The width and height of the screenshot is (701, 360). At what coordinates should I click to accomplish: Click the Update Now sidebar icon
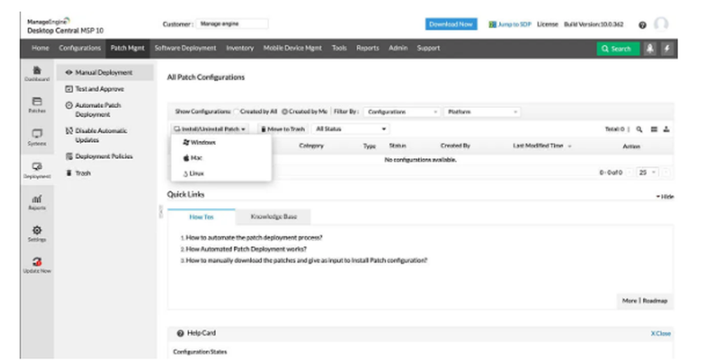pyautogui.click(x=37, y=265)
